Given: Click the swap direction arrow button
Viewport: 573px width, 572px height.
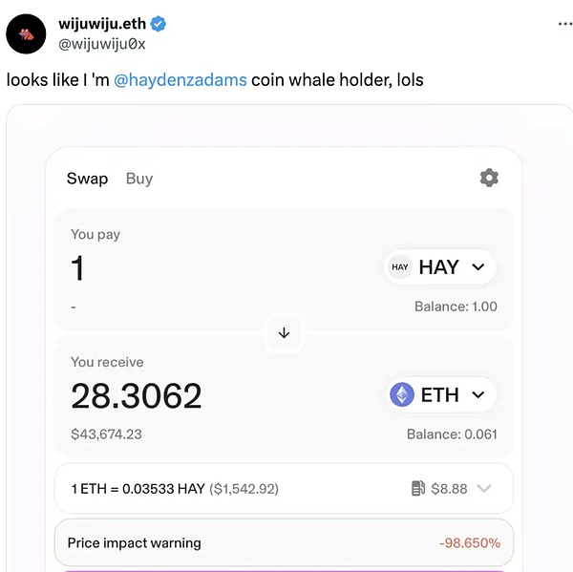Looking at the screenshot, I should (284, 333).
